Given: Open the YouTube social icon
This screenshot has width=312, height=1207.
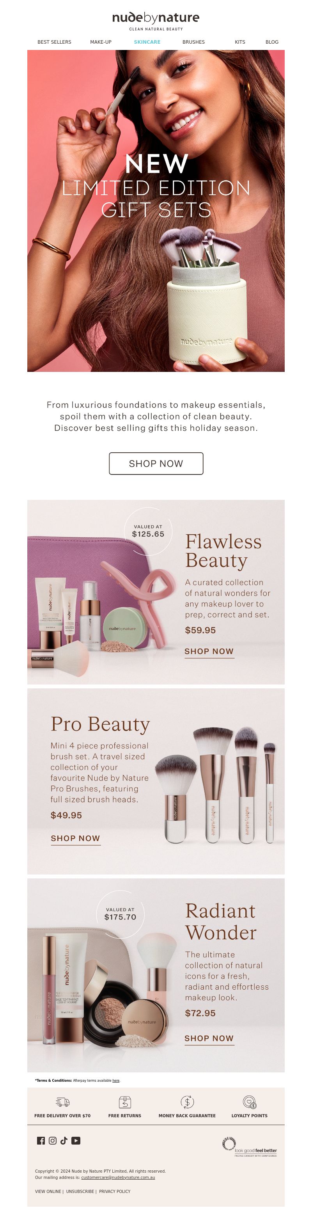Looking at the screenshot, I should tap(76, 1140).
